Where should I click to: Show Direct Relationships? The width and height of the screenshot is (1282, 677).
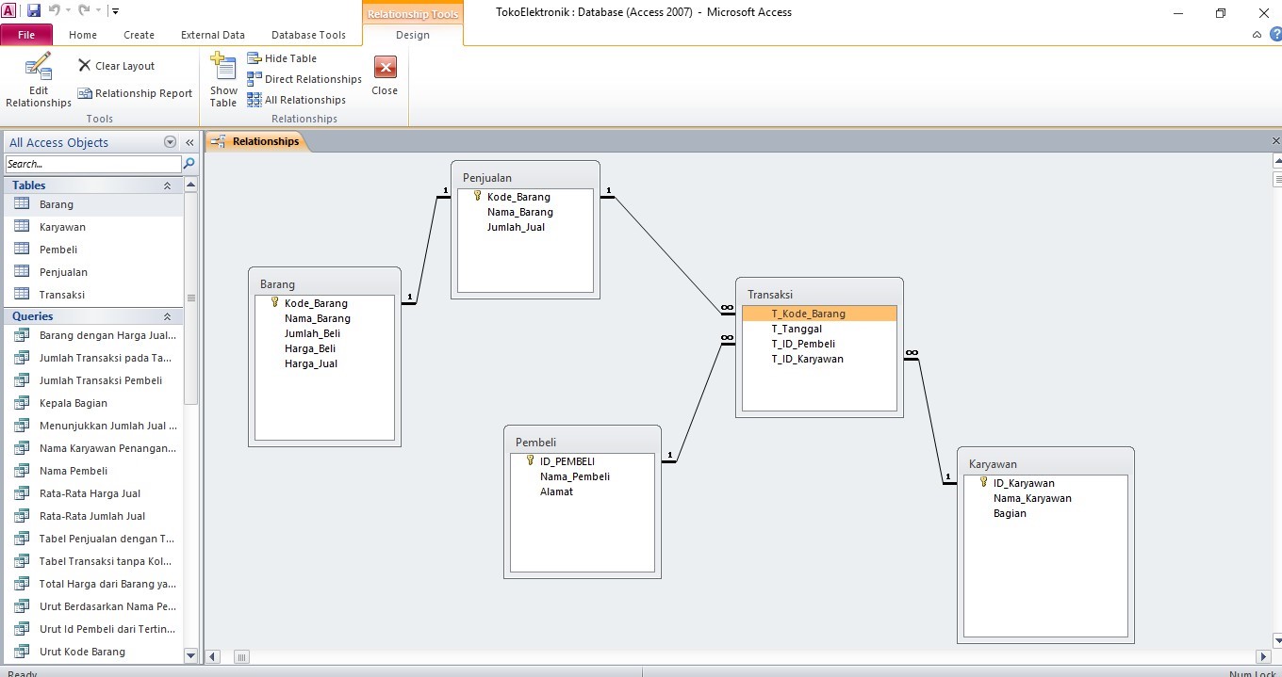pyautogui.click(x=304, y=79)
